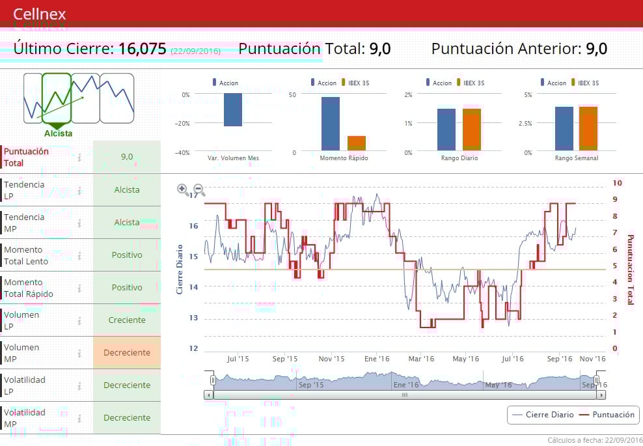Click orange IBEX 35 bar in Rango Diario

click(x=472, y=130)
